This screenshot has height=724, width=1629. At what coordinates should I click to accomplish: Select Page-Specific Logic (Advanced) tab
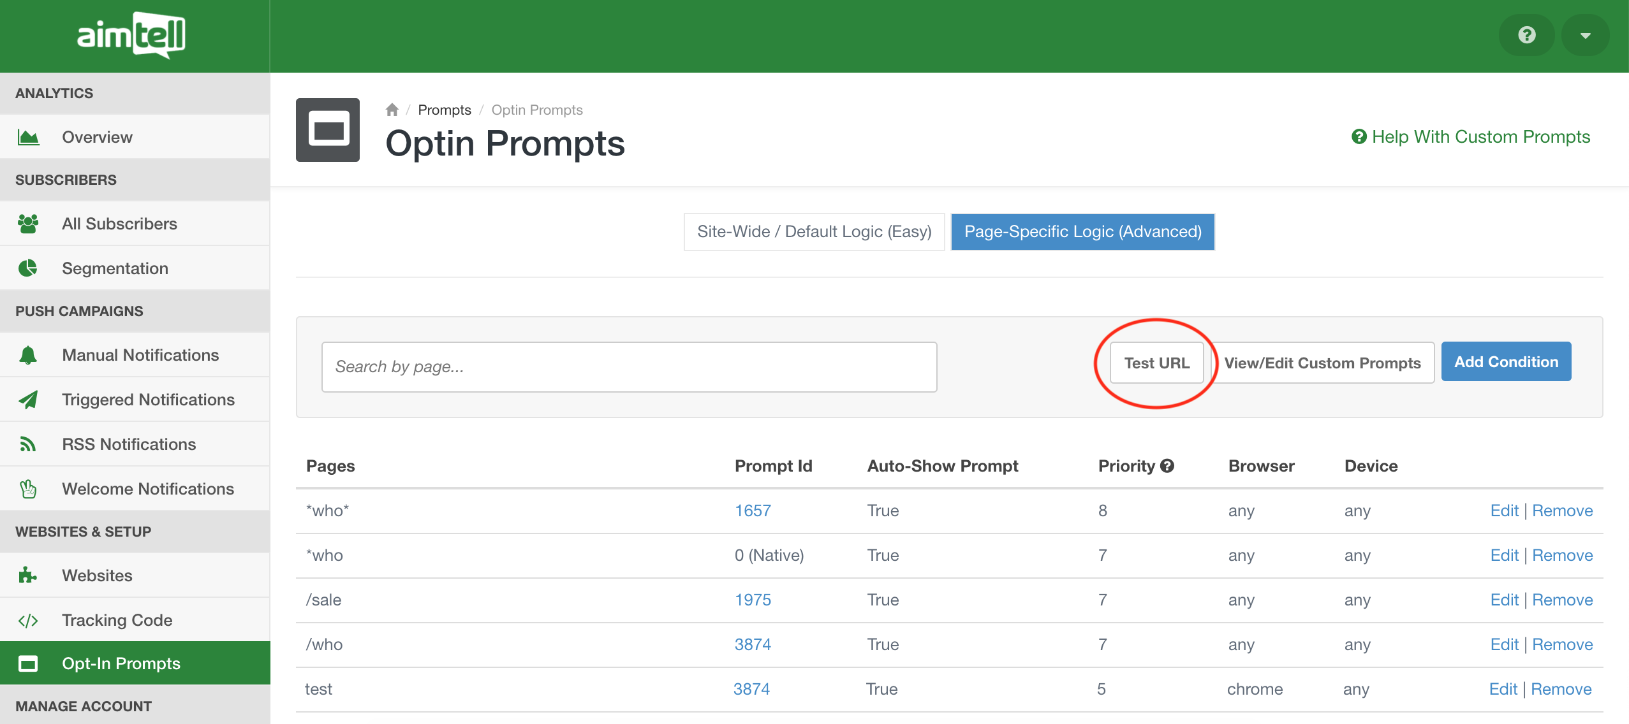coord(1082,231)
